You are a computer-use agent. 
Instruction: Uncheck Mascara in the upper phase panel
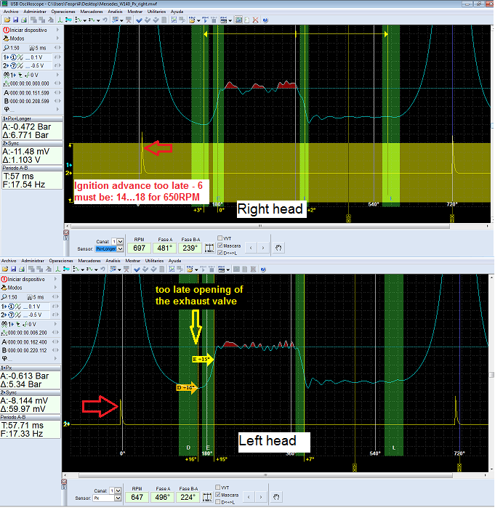click(x=220, y=246)
